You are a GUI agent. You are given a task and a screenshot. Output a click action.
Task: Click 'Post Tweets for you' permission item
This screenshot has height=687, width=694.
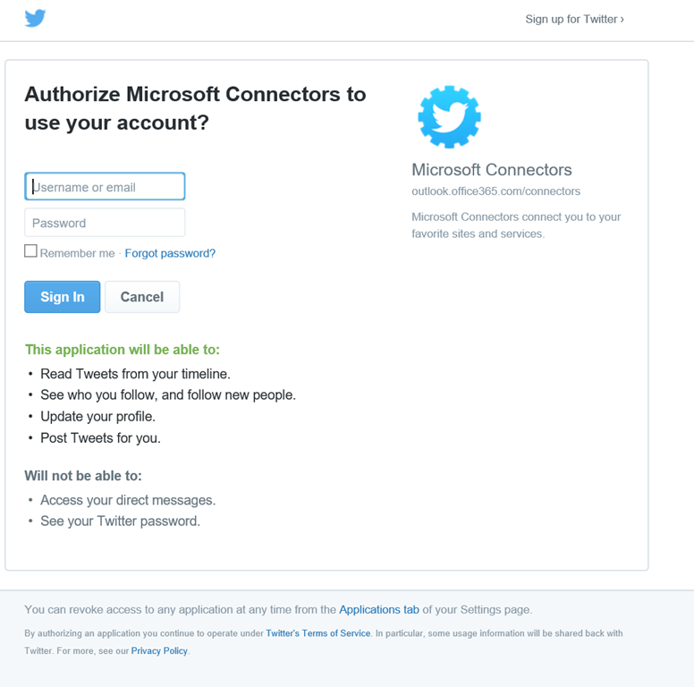(100, 437)
